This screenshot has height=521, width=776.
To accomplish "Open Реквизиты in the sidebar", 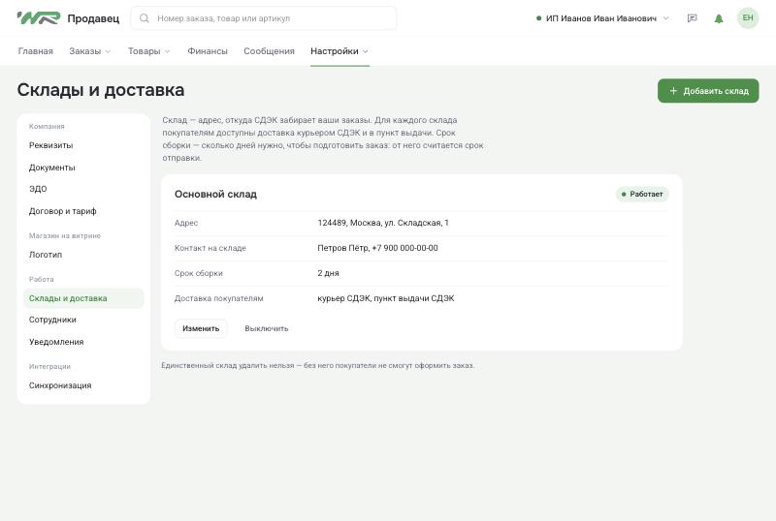I will (x=51, y=145).
